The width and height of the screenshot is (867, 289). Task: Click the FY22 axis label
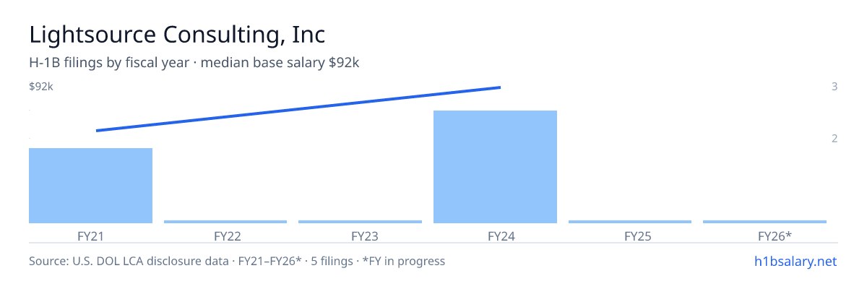(225, 236)
